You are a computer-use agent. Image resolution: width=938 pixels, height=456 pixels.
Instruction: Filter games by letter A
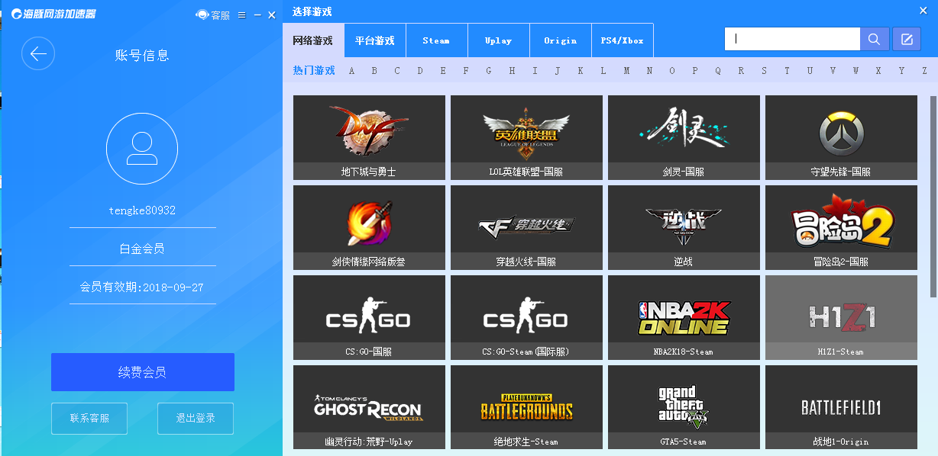pos(351,71)
